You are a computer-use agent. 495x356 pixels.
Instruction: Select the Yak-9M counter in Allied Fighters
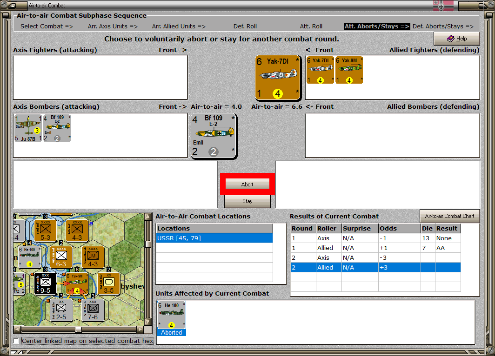[349, 70]
